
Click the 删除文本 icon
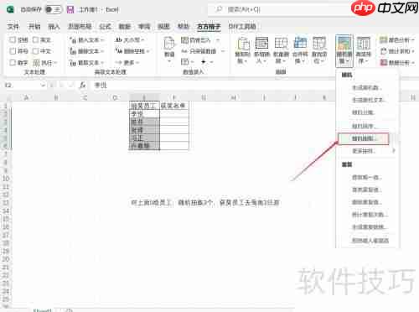pyautogui.click(x=73, y=51)
